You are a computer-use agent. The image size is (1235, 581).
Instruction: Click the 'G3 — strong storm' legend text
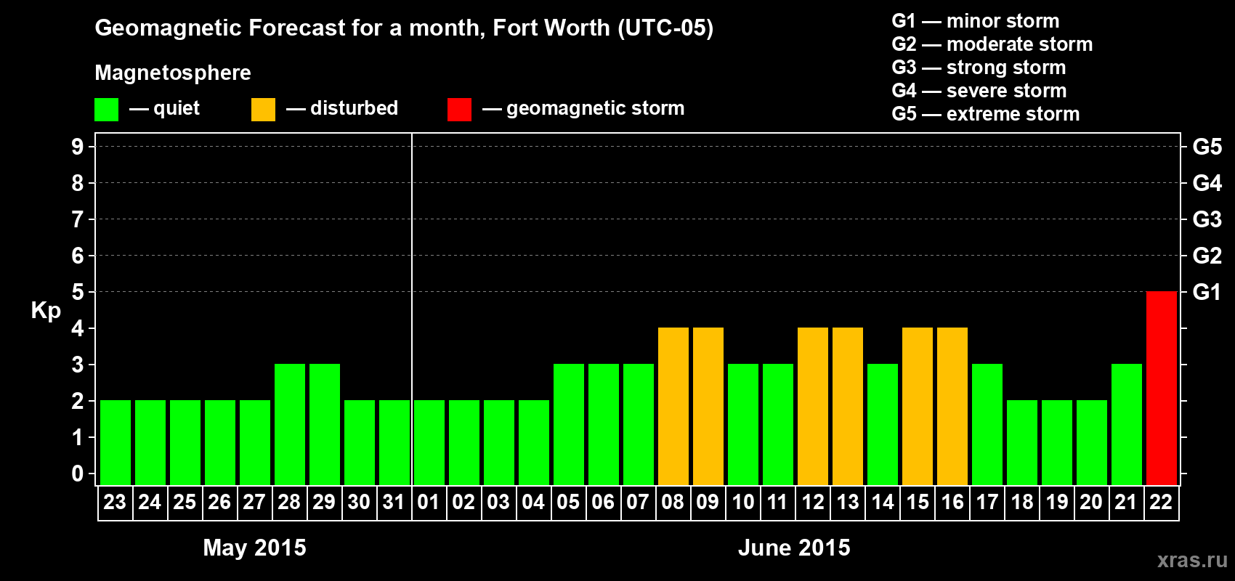click(979, 68)
